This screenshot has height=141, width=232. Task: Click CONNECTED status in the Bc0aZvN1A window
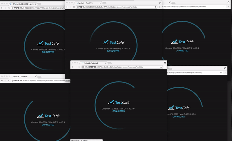[113, 51]
